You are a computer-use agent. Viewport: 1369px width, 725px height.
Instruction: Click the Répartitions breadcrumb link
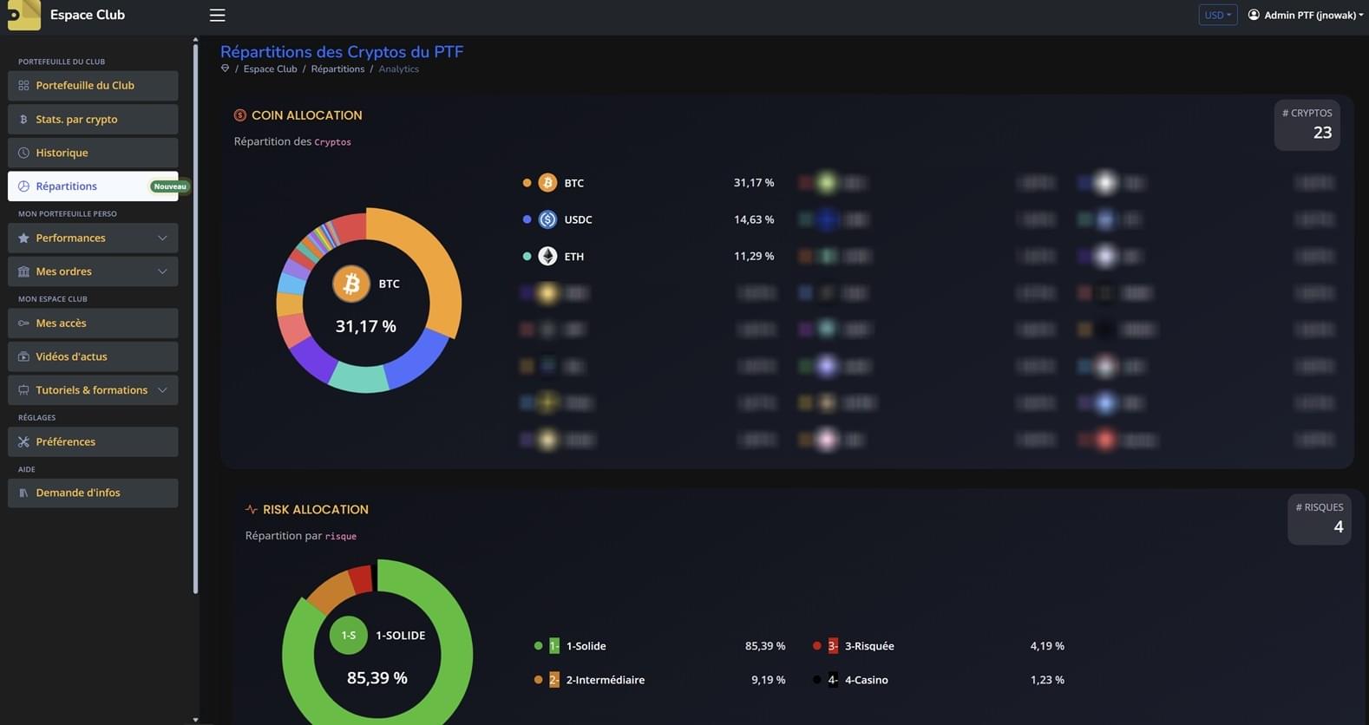point(337,69)
